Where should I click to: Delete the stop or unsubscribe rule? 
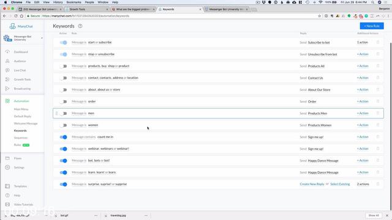point(378,54)
